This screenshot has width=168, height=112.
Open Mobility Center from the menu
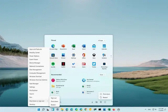point(34,52)
